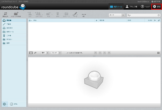
Task: Open the ごみ箱 trash folder
Action: (14, 36)
